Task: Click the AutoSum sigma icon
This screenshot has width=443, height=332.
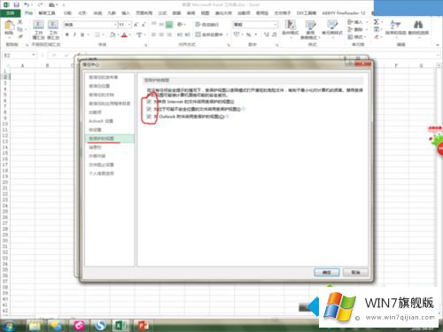Action: pos(377,22)
